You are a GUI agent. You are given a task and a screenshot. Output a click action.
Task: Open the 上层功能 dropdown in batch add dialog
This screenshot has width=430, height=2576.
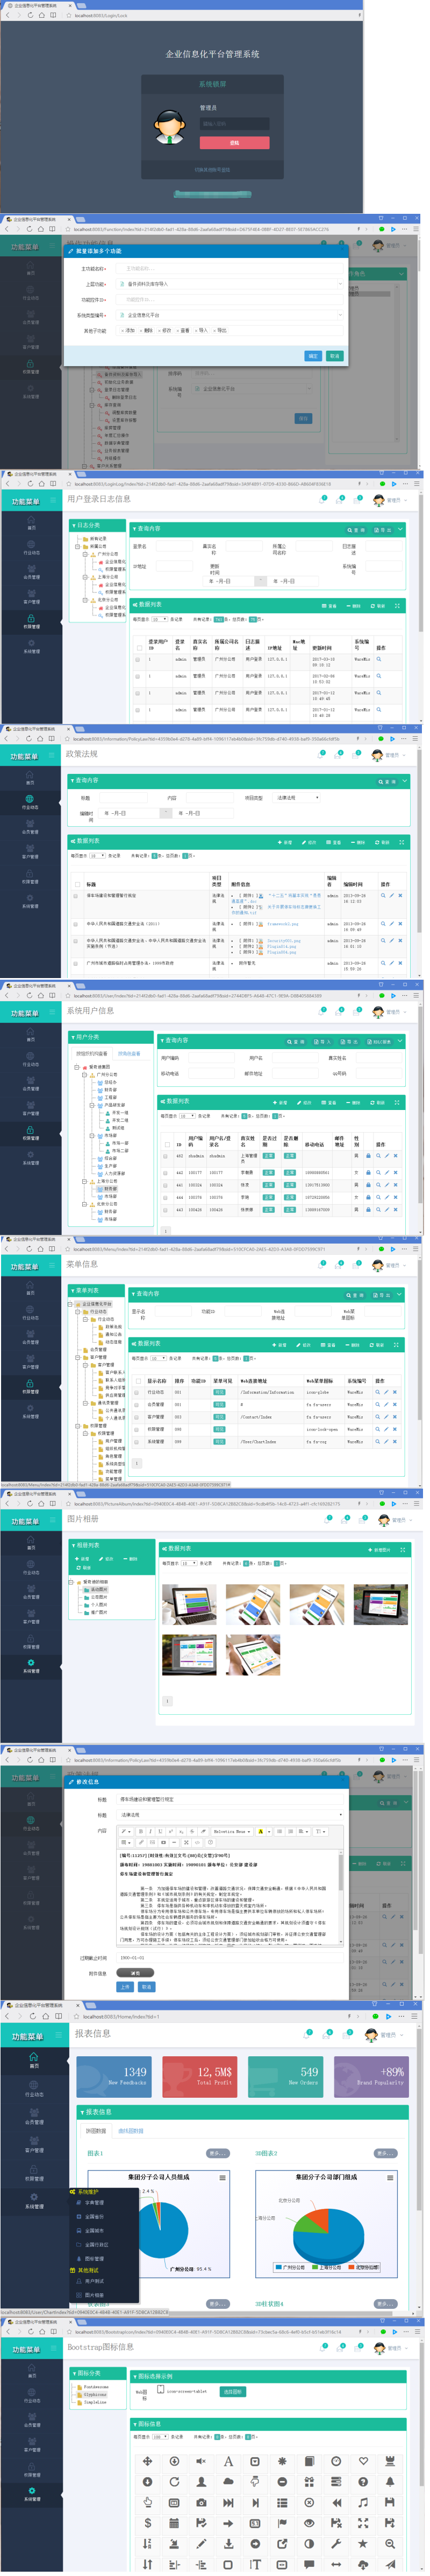(x=231, y=284)
